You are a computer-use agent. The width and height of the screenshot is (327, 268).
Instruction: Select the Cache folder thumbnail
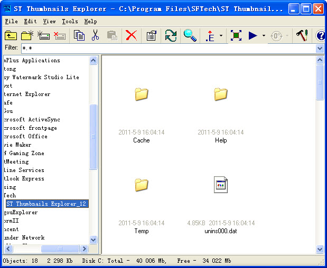pyautogui.click(x=141, y=95)
